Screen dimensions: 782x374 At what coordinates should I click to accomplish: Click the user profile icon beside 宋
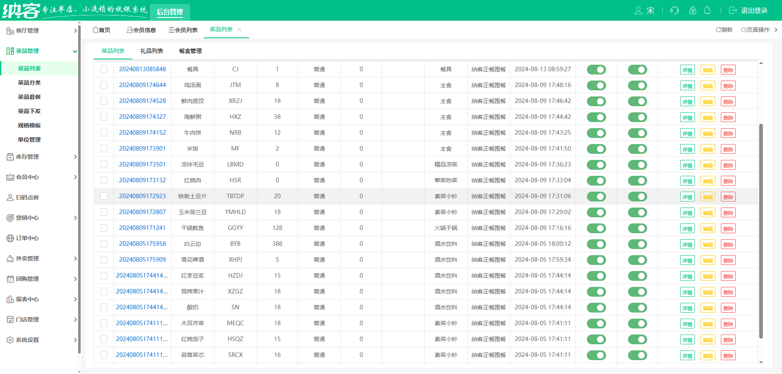pos(638,11)
